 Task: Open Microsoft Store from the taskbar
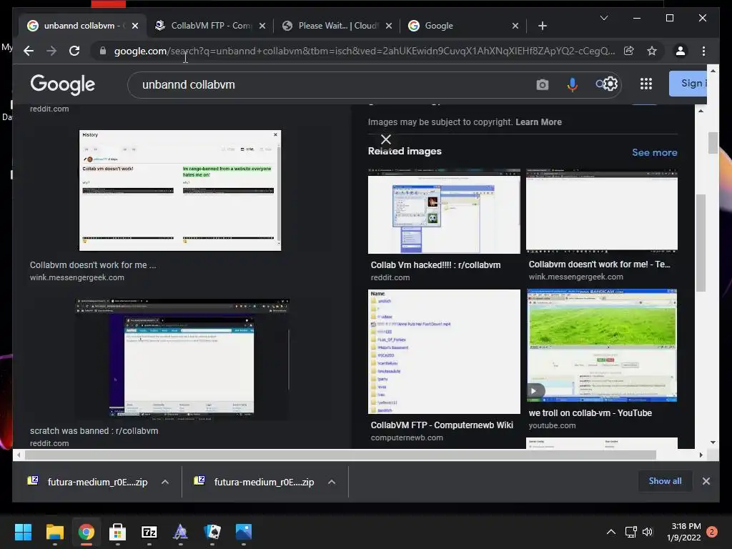(x=118, y=532)
